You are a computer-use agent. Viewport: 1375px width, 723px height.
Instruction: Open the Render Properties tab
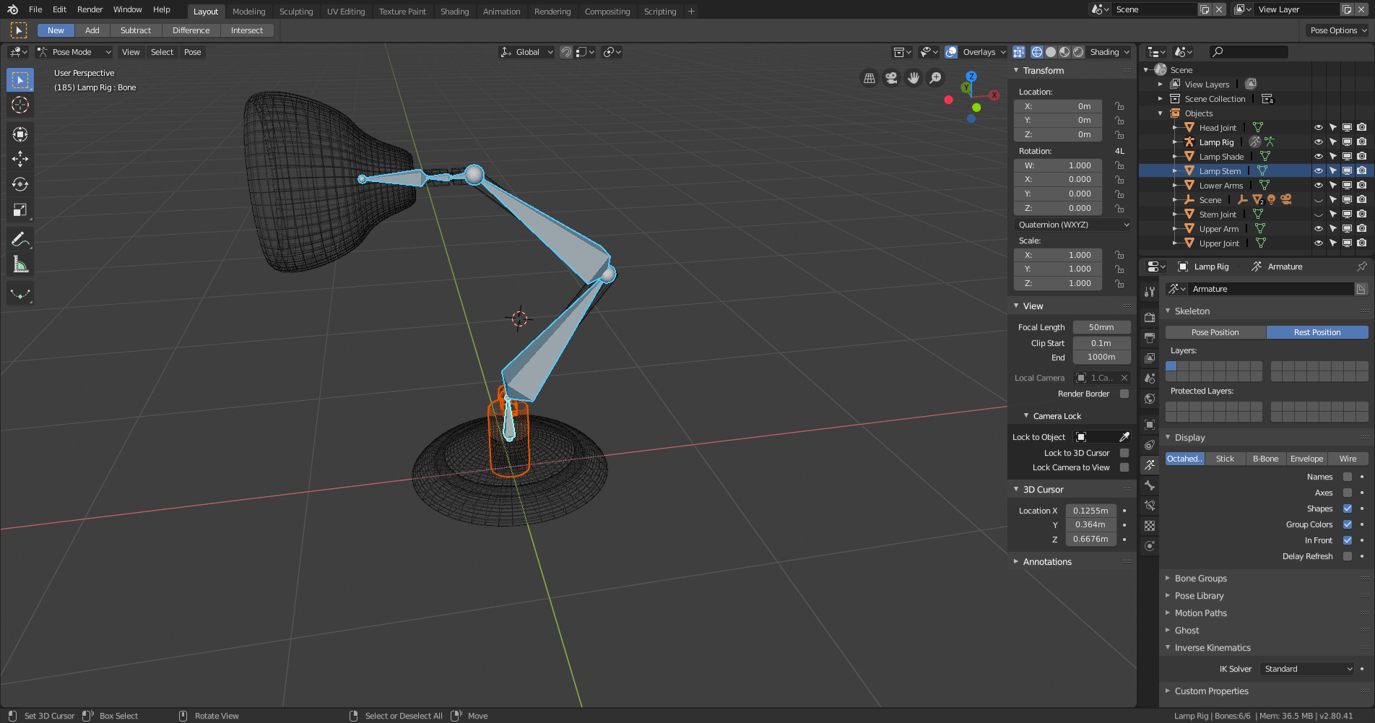(x=1150, y=317)
